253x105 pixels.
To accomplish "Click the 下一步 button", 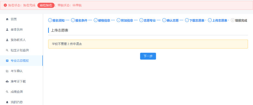I will (x=148, y=56).
